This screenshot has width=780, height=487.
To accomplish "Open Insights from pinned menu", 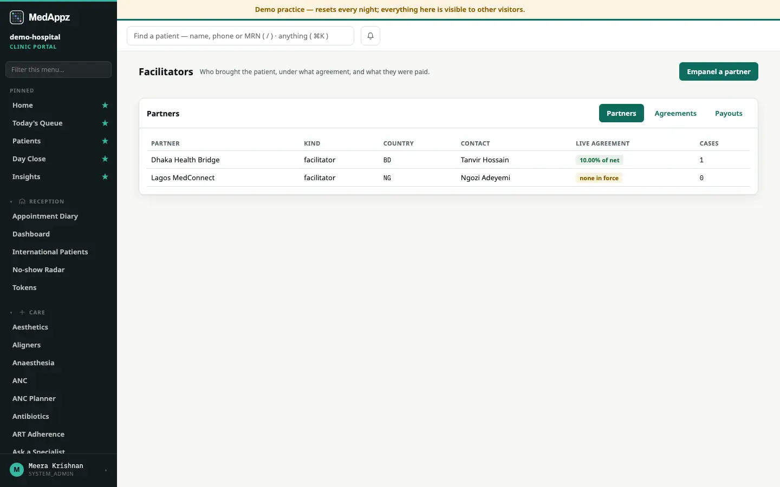I will (x=27, y=177).
